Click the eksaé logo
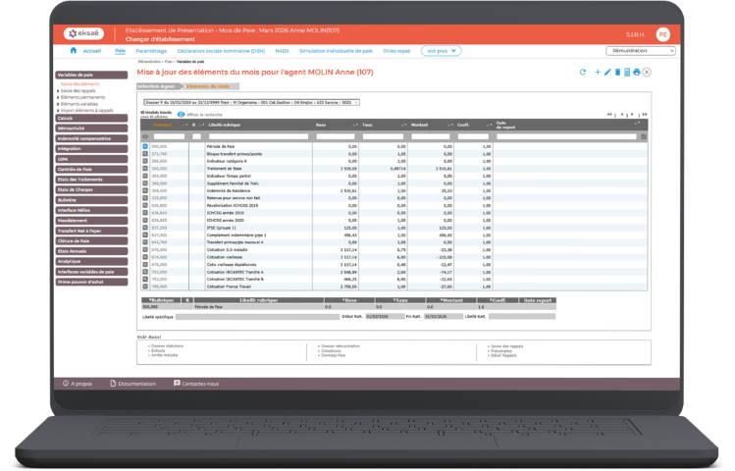This screenshot has width=735, height=471. coord(83,33)
